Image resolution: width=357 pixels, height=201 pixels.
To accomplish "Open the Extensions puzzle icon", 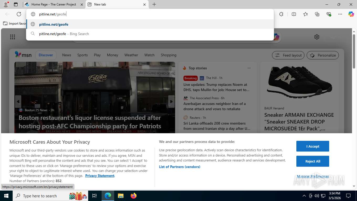I will (281, 14).
